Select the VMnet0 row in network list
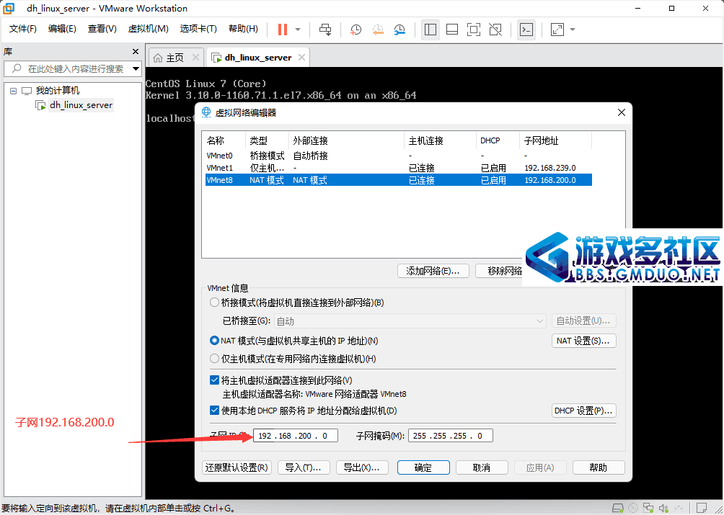 399,156
